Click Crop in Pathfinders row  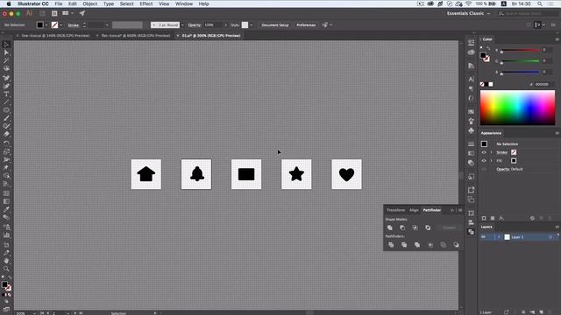click(430, 245)
